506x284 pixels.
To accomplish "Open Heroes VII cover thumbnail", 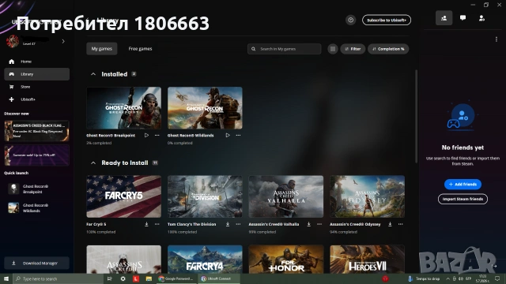I will (367, 260).
